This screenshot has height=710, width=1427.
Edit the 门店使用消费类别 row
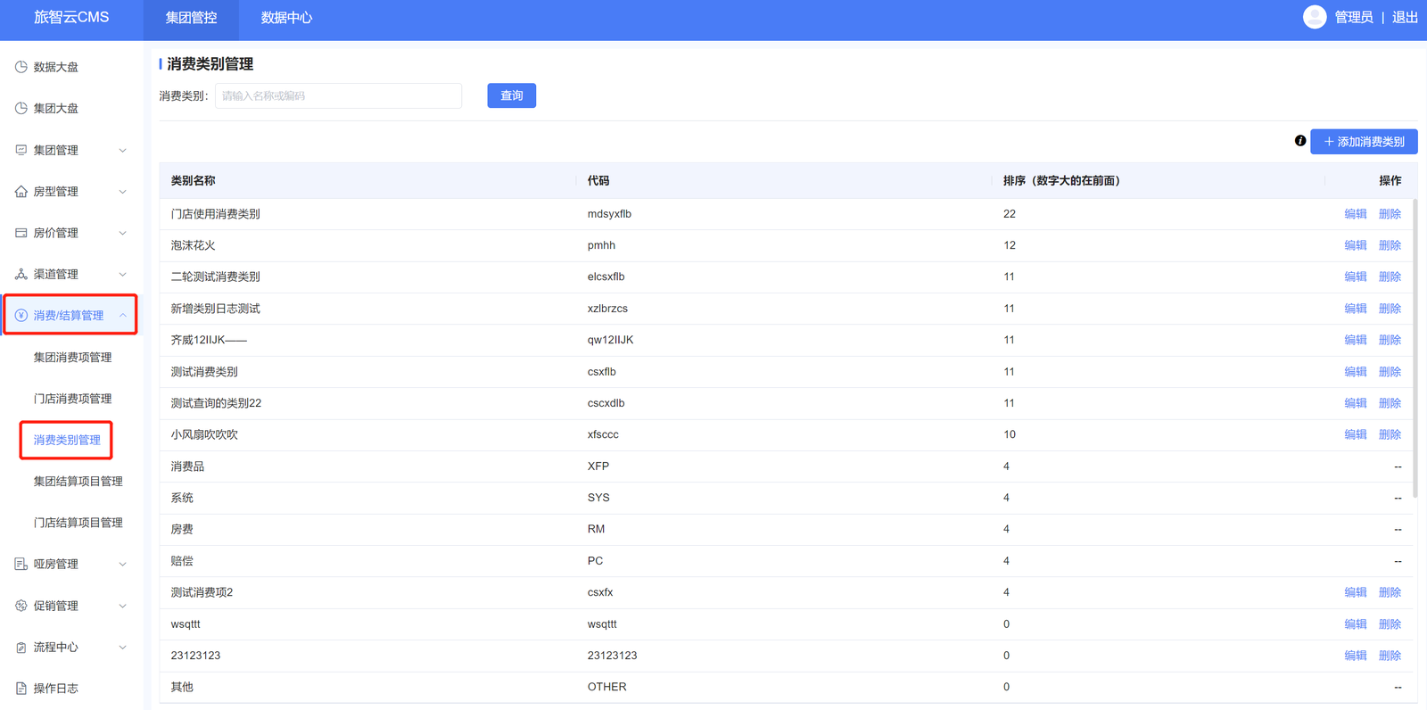1356,214
